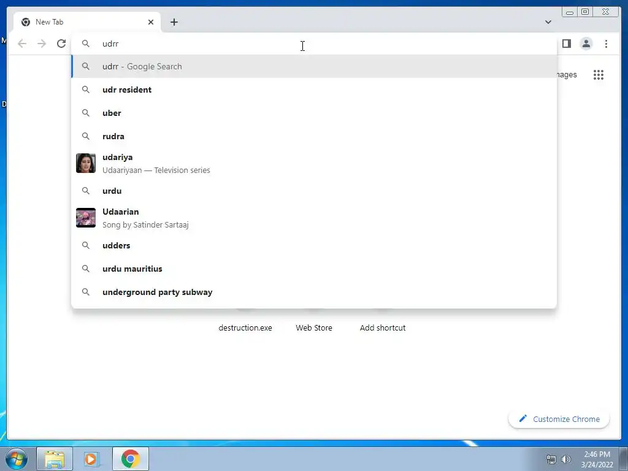Choose the 'rudra' suggestion
Image resolution: width=628 pixels, height=471 pixels.
pos(314,136)
